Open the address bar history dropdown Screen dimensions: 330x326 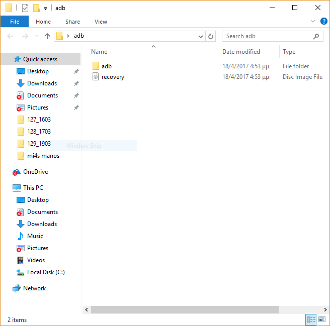coord(201,36)
